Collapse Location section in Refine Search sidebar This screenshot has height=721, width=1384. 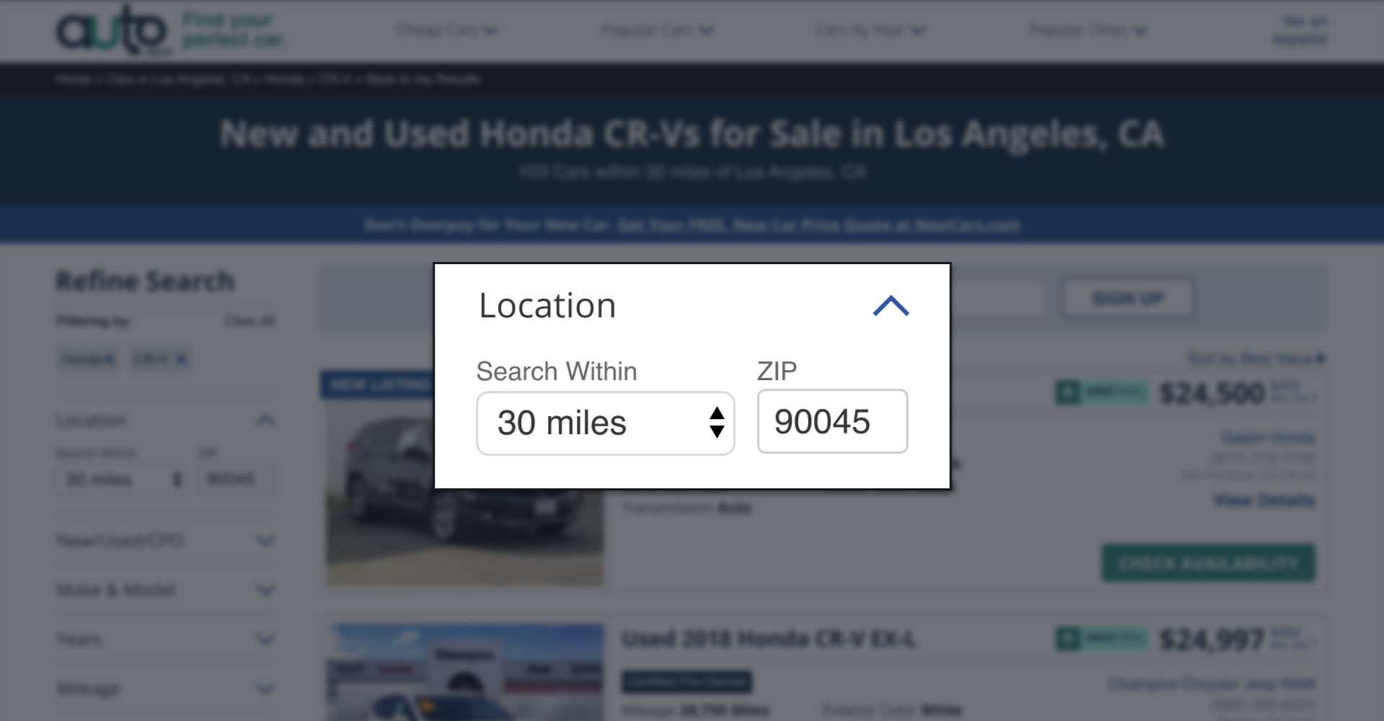point(266,420)
